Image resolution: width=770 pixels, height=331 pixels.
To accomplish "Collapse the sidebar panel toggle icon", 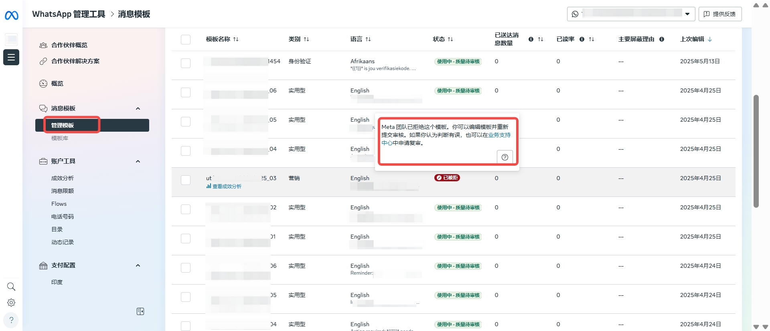I will click(140, 311).
